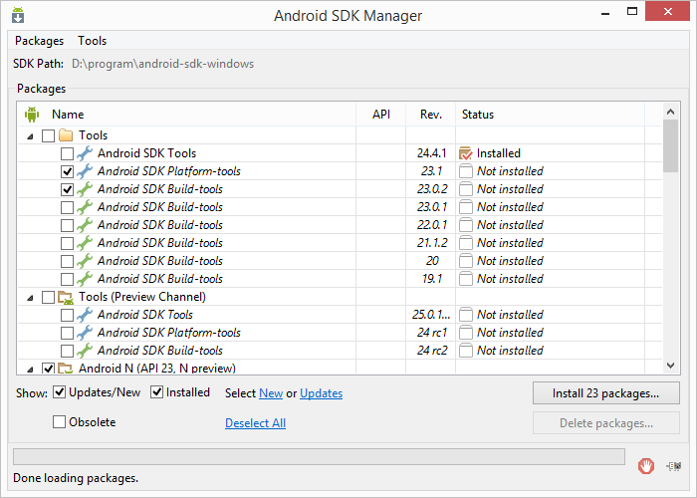Collapse the Tools tree group
This screenshot has width=697, height=498.
point(30,136)
